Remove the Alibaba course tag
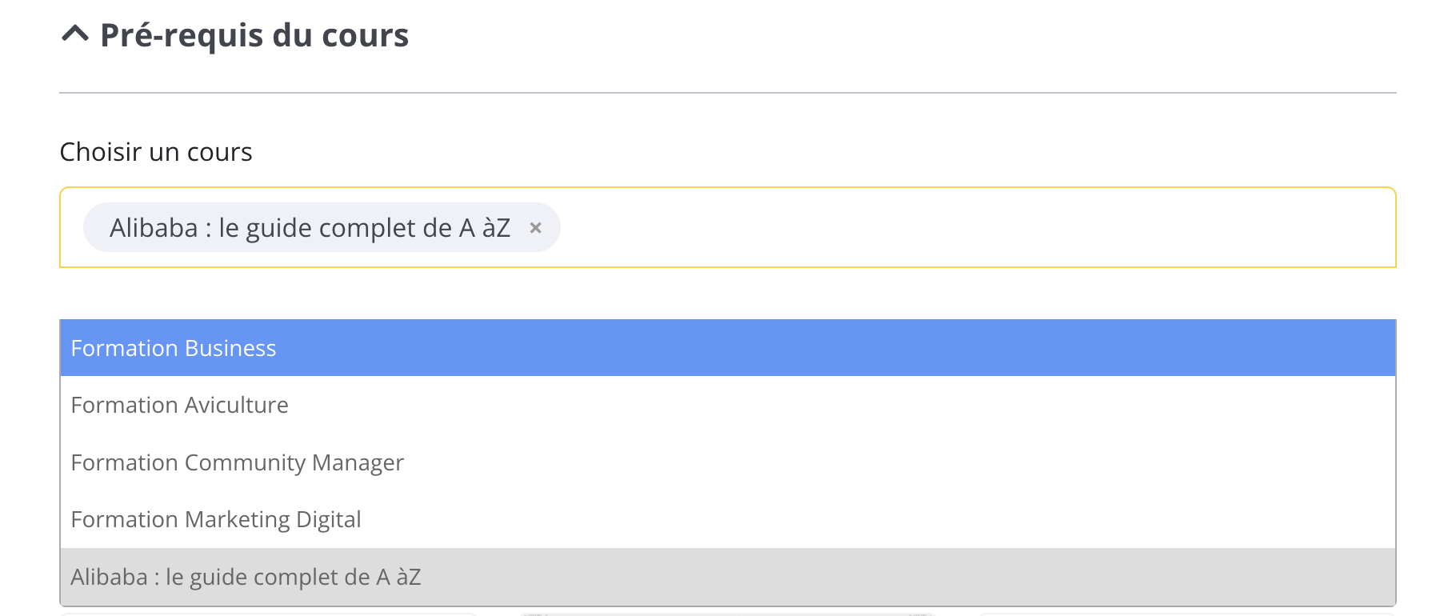The image size is (1440, 616). pyautogui.click(x=536, y=228)
